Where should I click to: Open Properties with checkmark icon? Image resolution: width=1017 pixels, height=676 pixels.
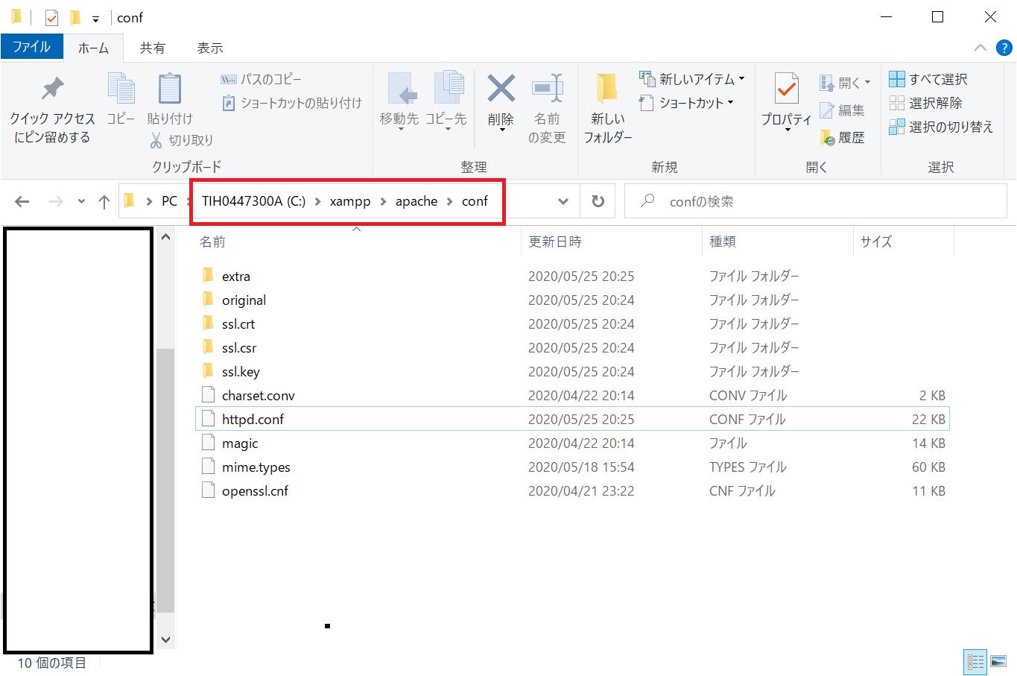point(786,89)
